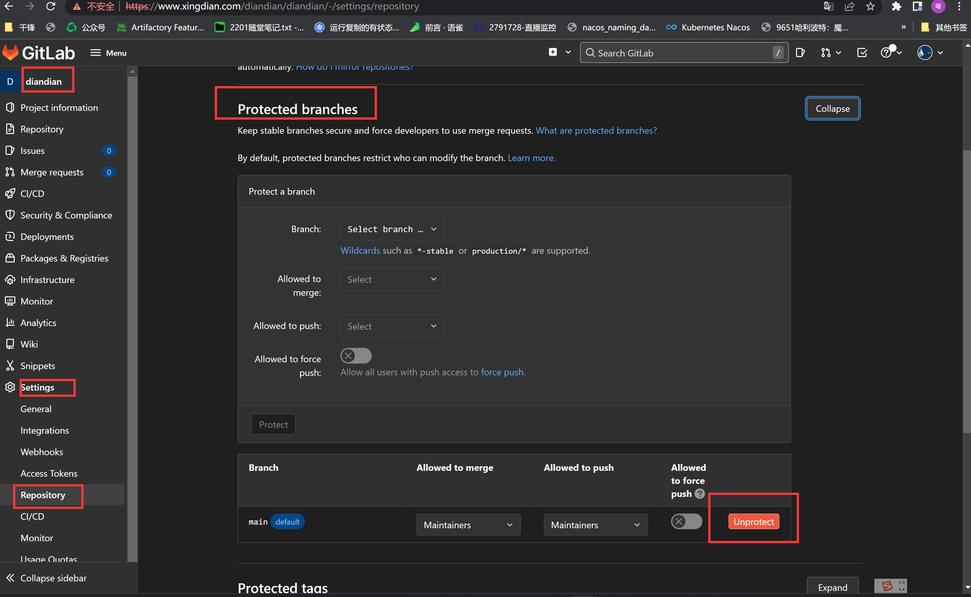This screenshot has height=597, width=971.
Task: Toggle Allowed to force push in form
Action: tap(356, 356)
